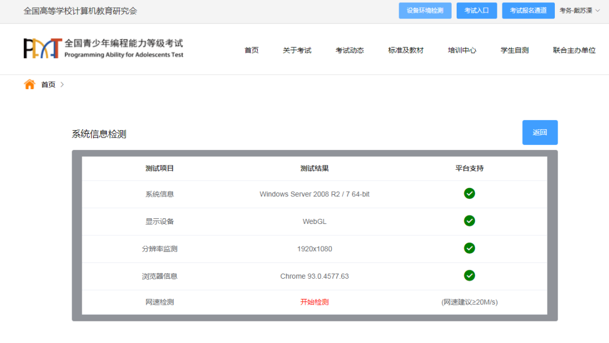
Task: Click the Windows Server 2008 R2 result text
Action: click(x=315, y=194)
